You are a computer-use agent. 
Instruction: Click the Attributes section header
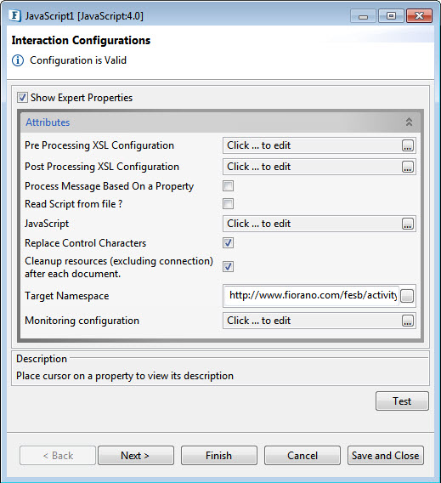tap(220, 122)
